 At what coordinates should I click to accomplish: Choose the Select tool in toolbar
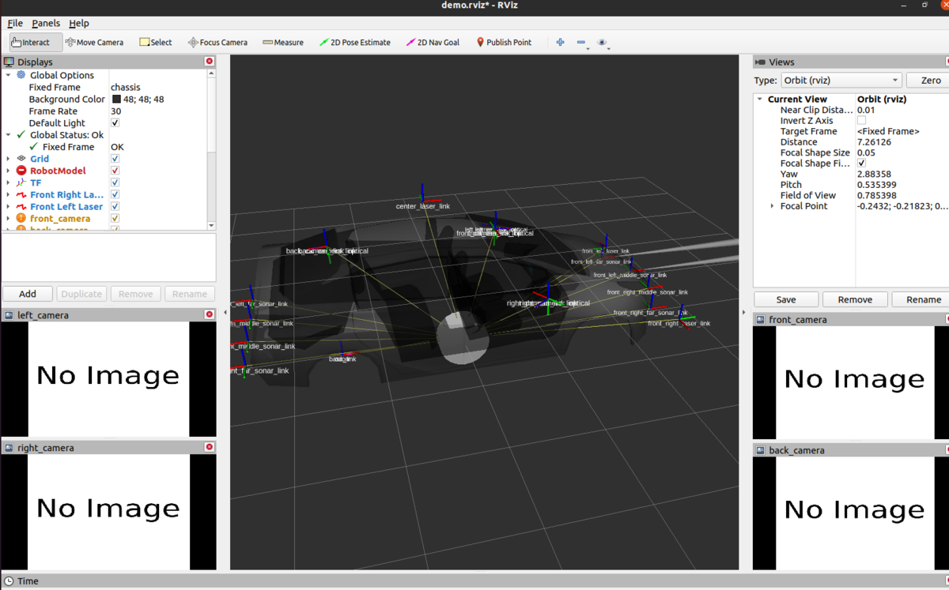pyautogui.click(x=156, y=43)
